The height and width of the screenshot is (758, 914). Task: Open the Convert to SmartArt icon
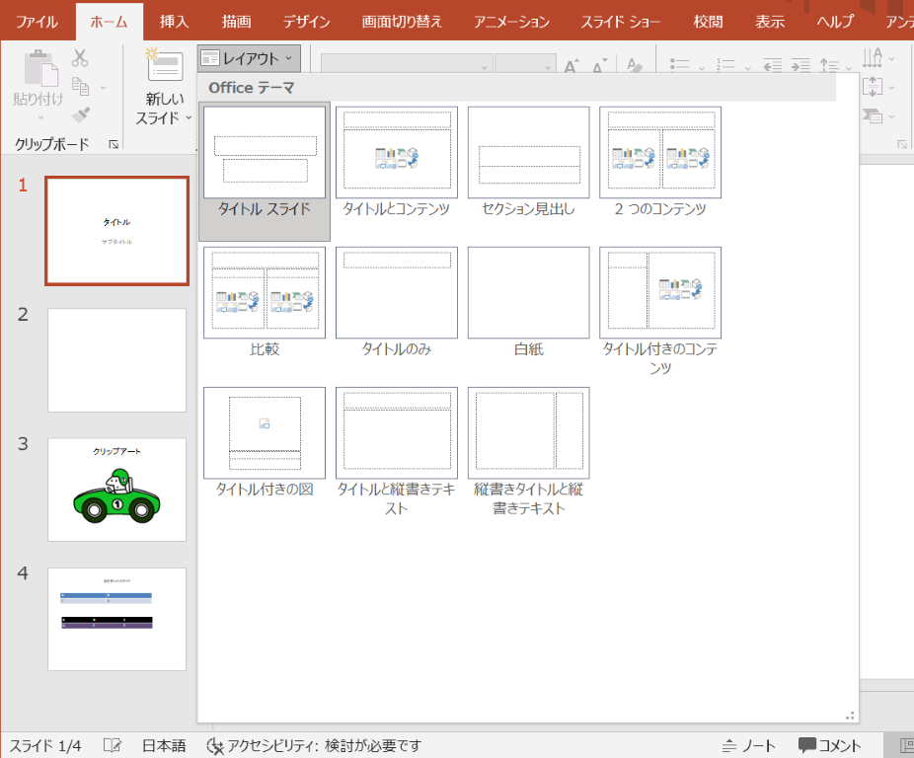(x=873, y=114)
